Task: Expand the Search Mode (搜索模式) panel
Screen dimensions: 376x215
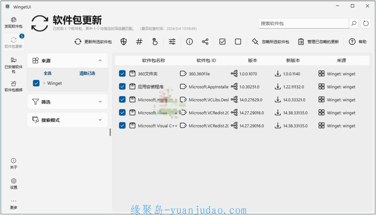Action: point(100,120)
